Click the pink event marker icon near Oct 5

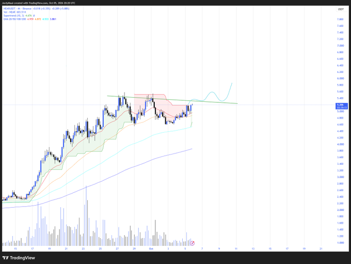pyautogui.click(x=192, y=243)
